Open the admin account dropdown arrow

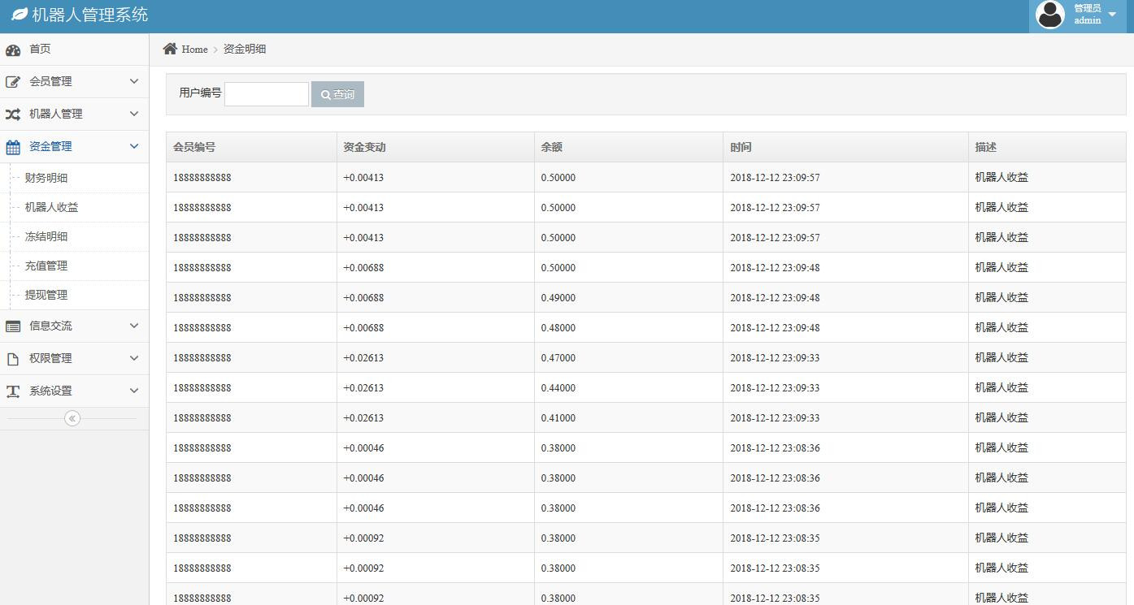pos(1112,15)
